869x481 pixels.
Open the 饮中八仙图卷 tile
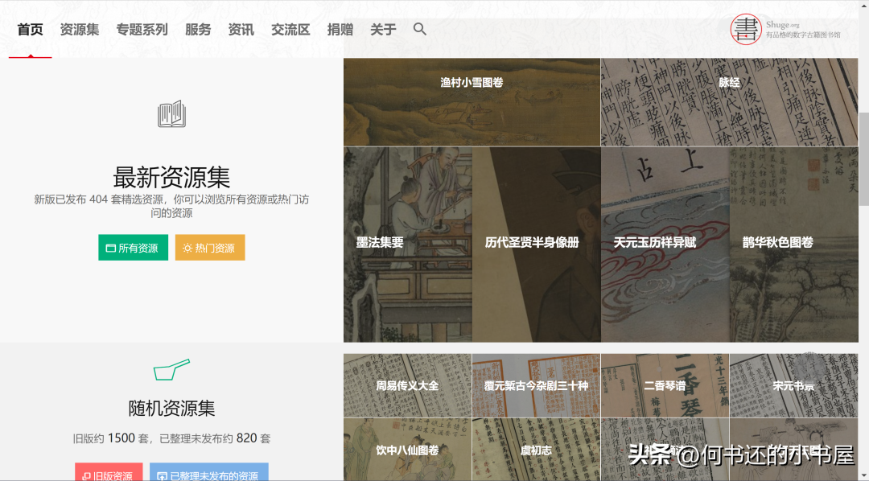(x=407, y=450)
